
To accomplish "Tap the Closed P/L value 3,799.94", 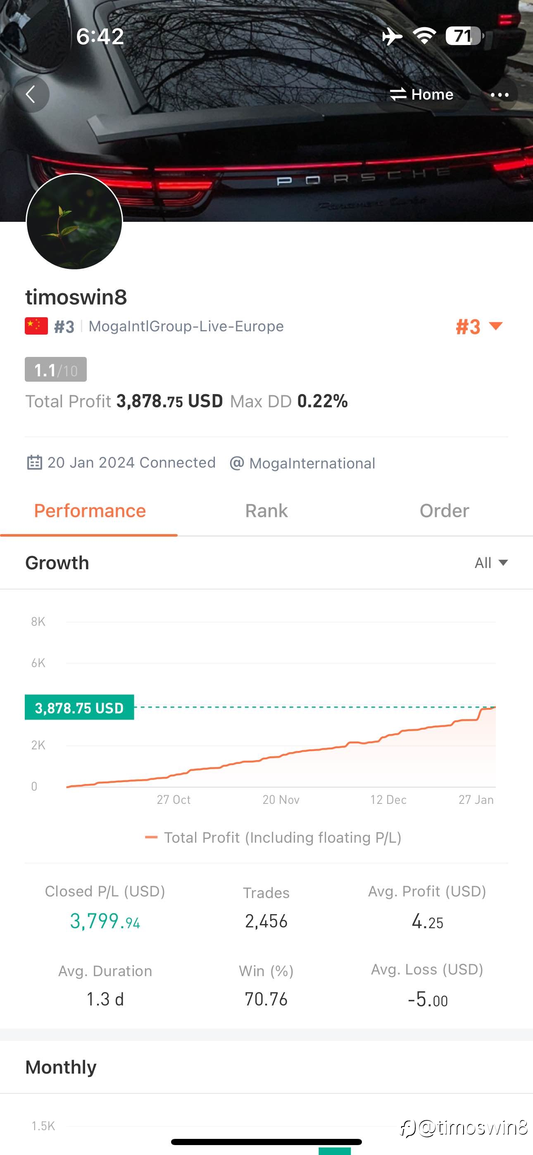I will 105,922.
